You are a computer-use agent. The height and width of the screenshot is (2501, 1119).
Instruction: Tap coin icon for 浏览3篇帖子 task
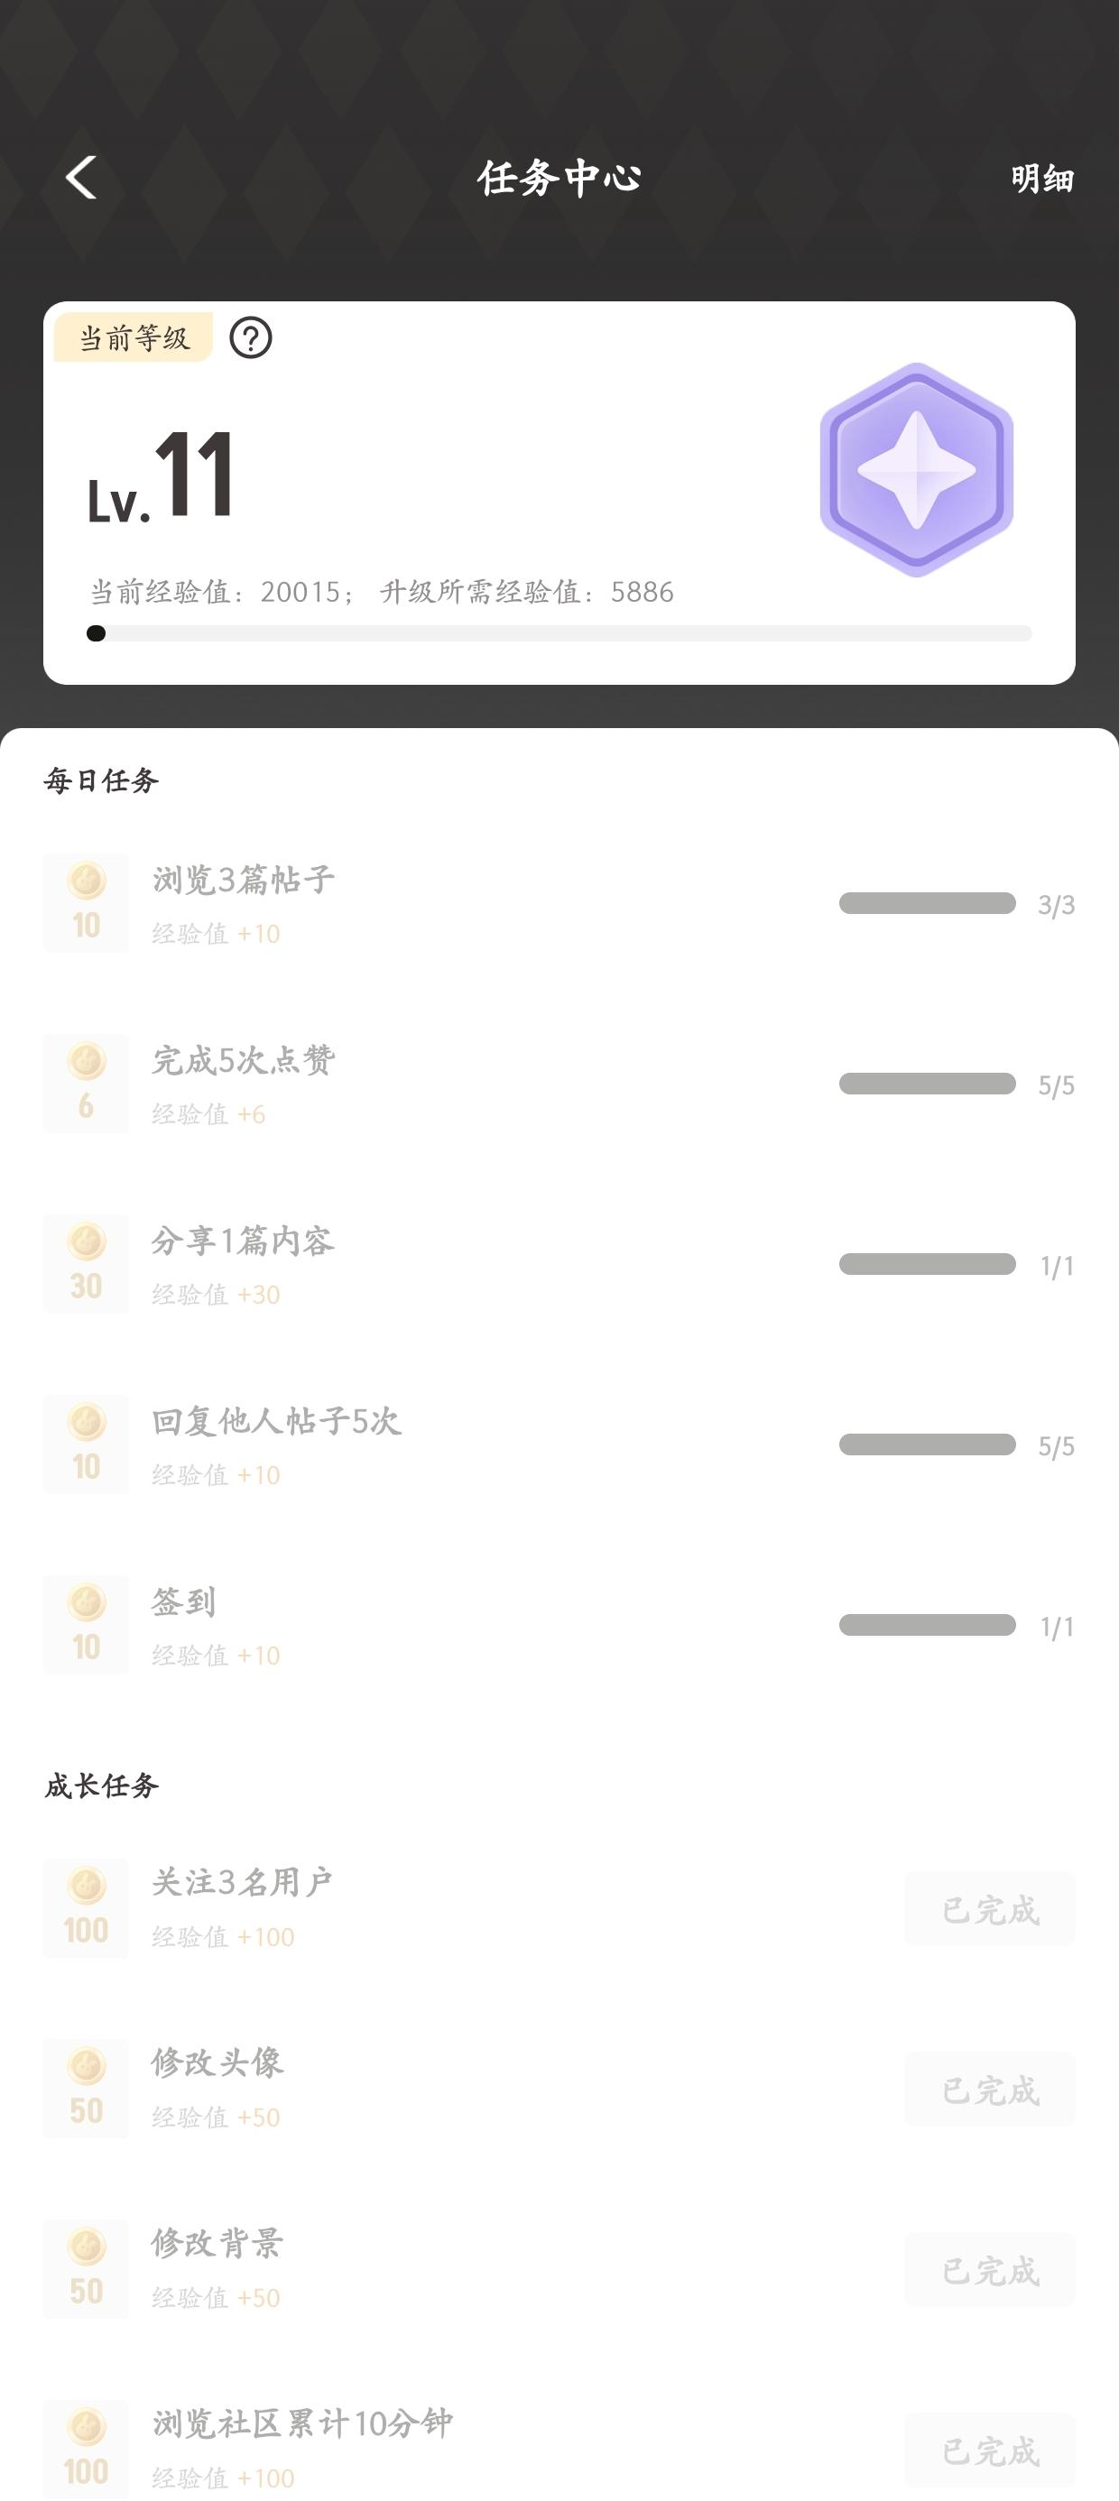87,903
